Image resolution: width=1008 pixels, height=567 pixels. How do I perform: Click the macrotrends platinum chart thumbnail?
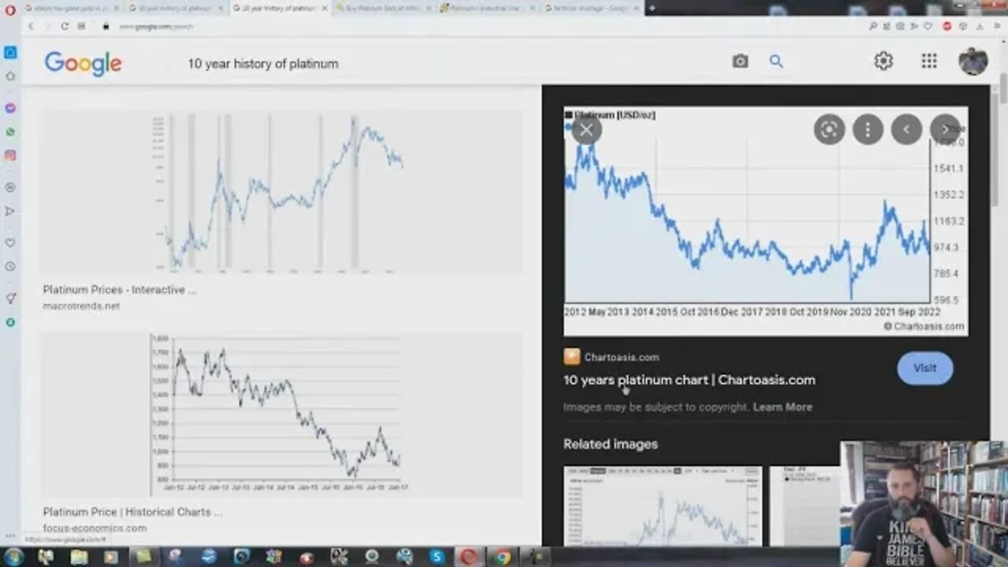pos(282,192)
